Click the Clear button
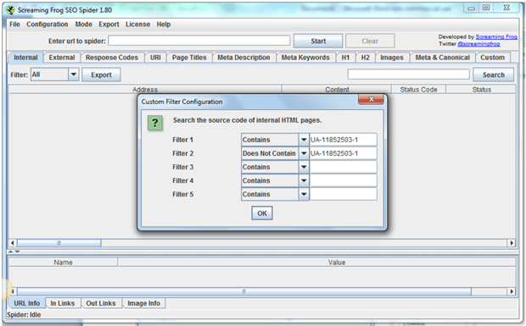The width and height of the screenshot is (526, 326). coord(370,41)
